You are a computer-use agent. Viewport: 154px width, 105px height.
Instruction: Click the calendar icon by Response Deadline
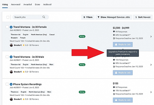tap(114, 38)
